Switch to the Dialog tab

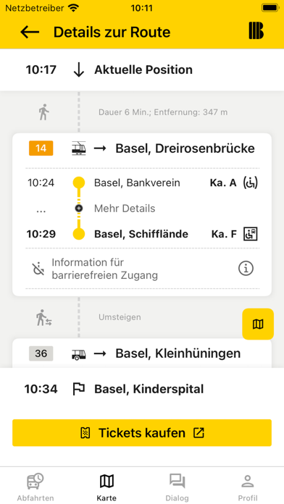point(177,487)
